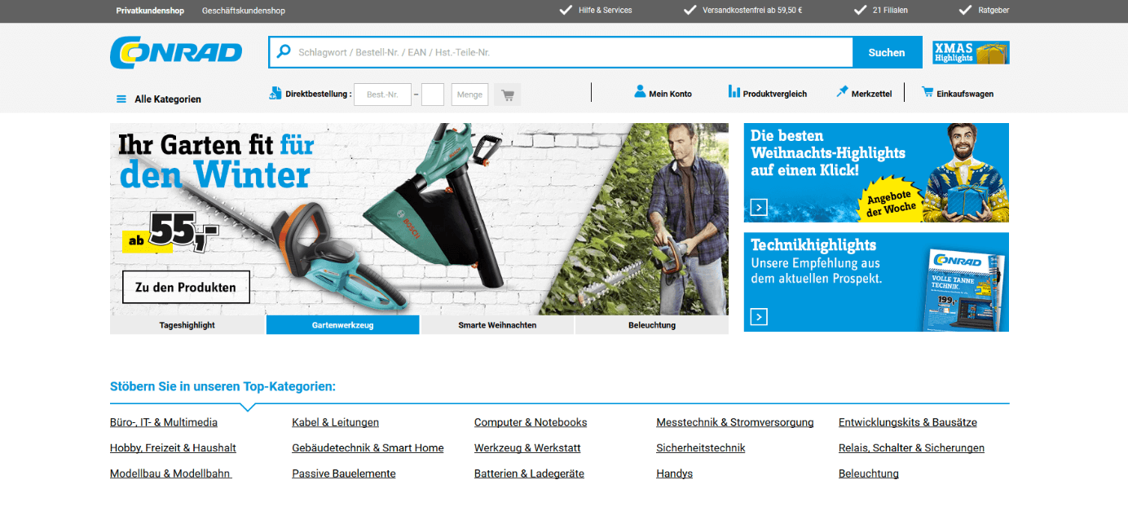Click checkmark icon beside 21 Filialen

(x=860, y=10)
